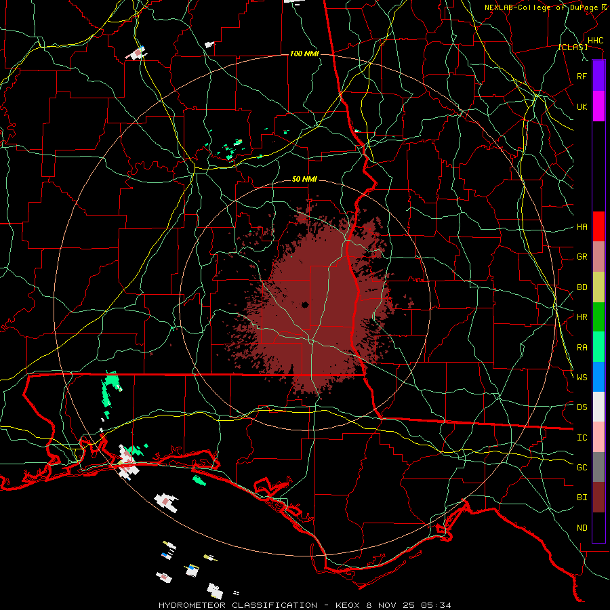Click the HHC product code text
The image size is (610, 610).
point(596,41)
